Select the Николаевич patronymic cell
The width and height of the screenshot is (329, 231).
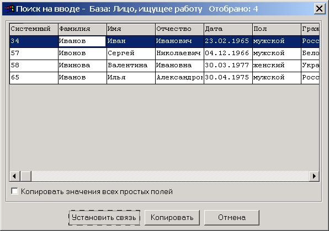(x=179, y=53)
